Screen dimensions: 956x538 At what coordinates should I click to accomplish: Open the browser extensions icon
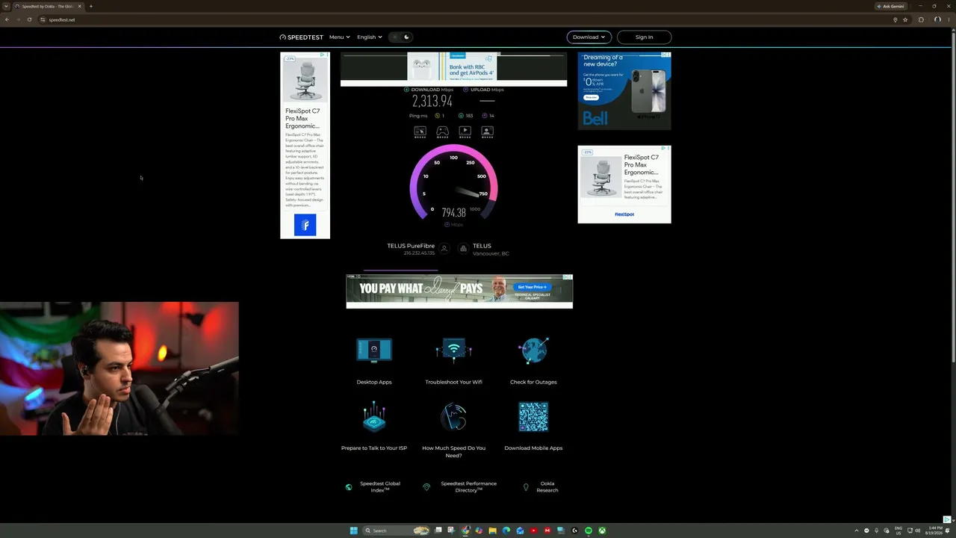point(921,19)
